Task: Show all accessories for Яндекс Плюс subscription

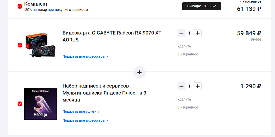Action: pyautogui.click(x=85, y=121)
